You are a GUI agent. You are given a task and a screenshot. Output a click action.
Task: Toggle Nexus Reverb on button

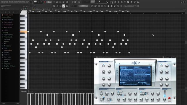tap(141, 94)
